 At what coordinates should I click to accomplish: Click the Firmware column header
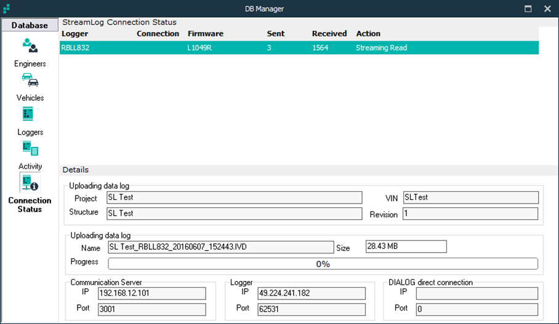click(x=205, y=34)
